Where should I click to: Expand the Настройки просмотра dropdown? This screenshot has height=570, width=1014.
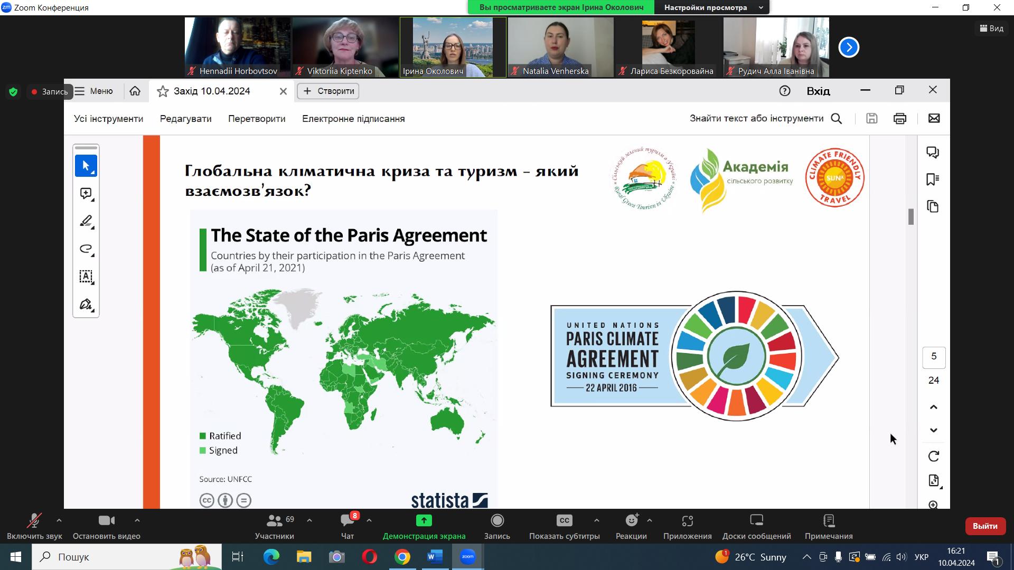711,7
